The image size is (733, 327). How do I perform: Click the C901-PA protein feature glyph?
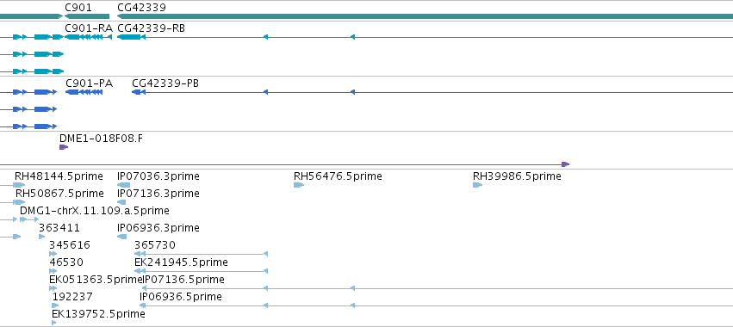click(84, 92)
